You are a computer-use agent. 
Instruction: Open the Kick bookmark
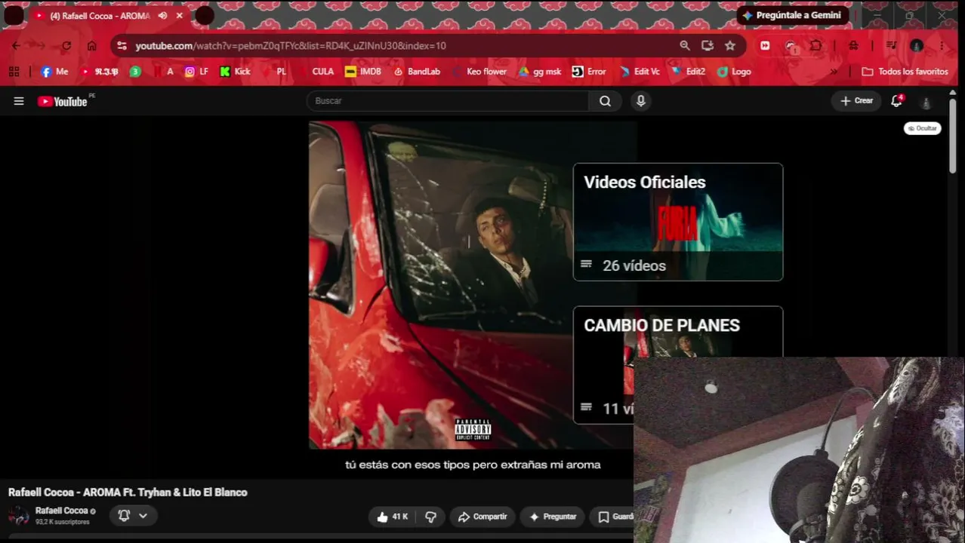click(x=235, y=72)
